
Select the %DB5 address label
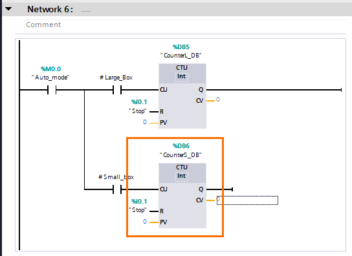tap(181, 47)
